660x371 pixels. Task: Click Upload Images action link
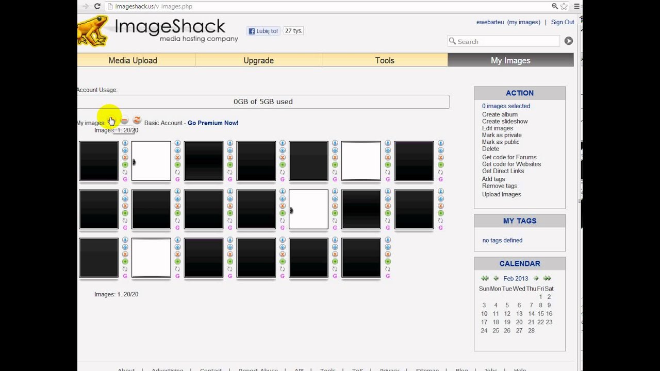click(502, 194)
